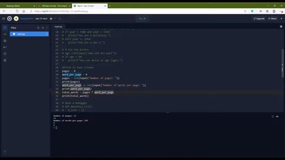This screenshot has height=160, width=285.
Task: Click the divider handle between editor and console
Action: pyautogui.click(x=167, y=112)
